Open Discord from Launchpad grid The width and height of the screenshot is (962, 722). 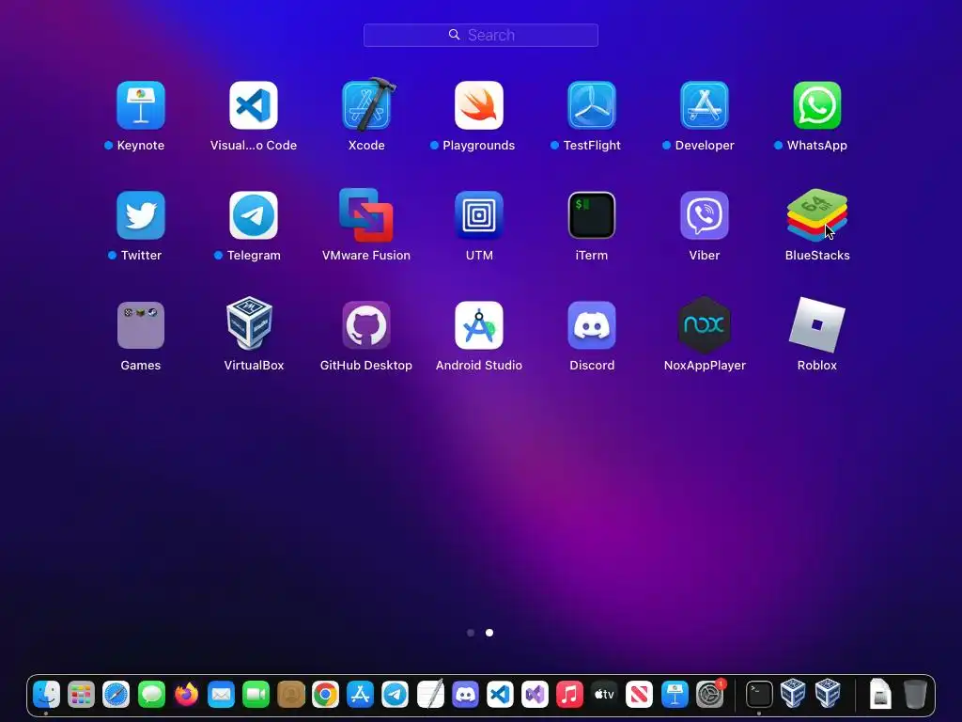592,325
